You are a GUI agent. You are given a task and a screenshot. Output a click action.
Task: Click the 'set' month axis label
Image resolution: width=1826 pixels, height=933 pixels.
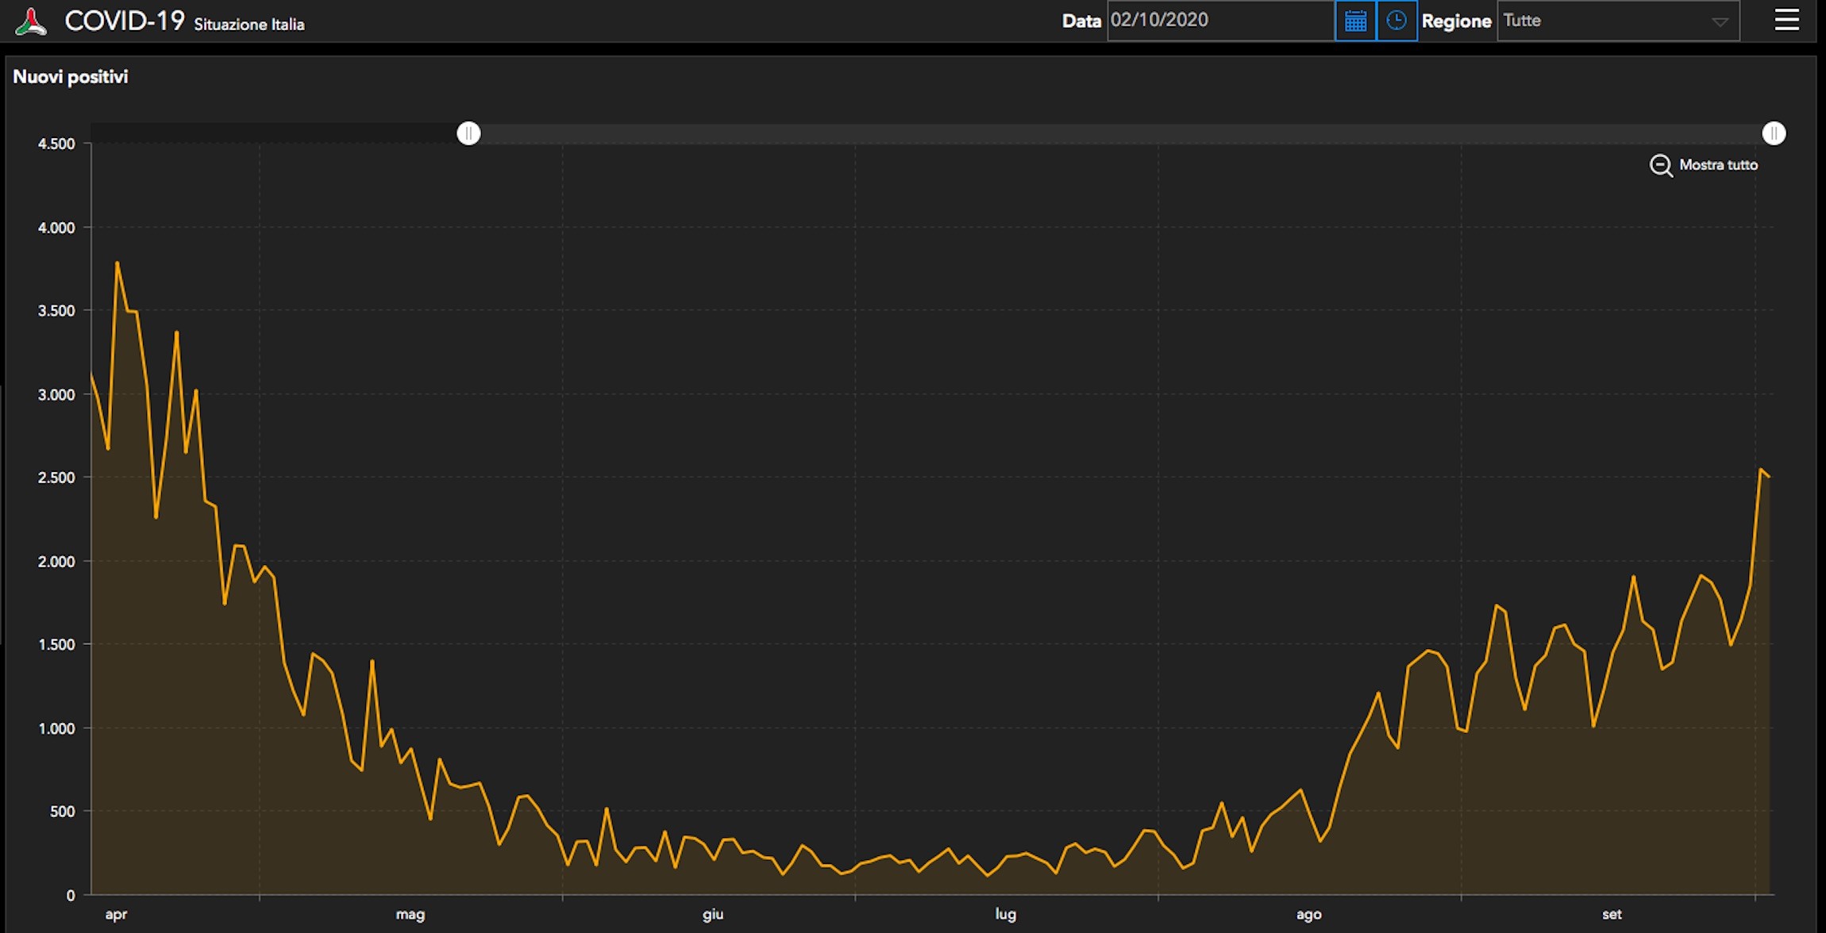pyautogui.click(x=1612, y=914)
